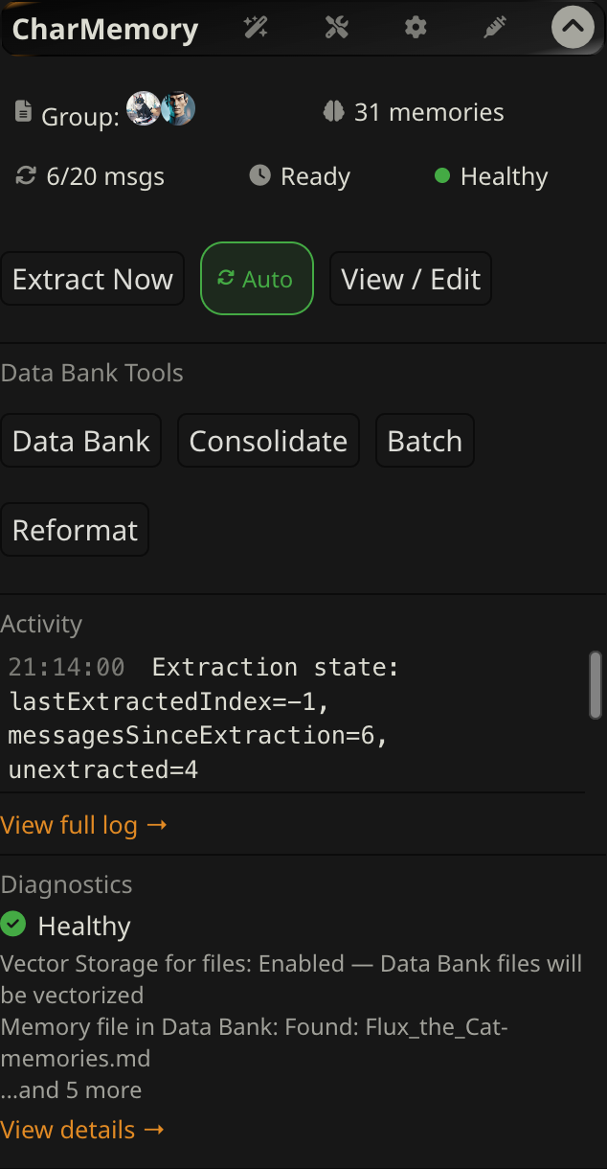Click the sync icon beside 6/20 msgs
This screenshot has height=1169, width=607.
click(x=27, y=176)
